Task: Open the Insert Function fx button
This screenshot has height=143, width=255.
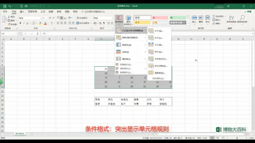Action: [x=37, y=34]
